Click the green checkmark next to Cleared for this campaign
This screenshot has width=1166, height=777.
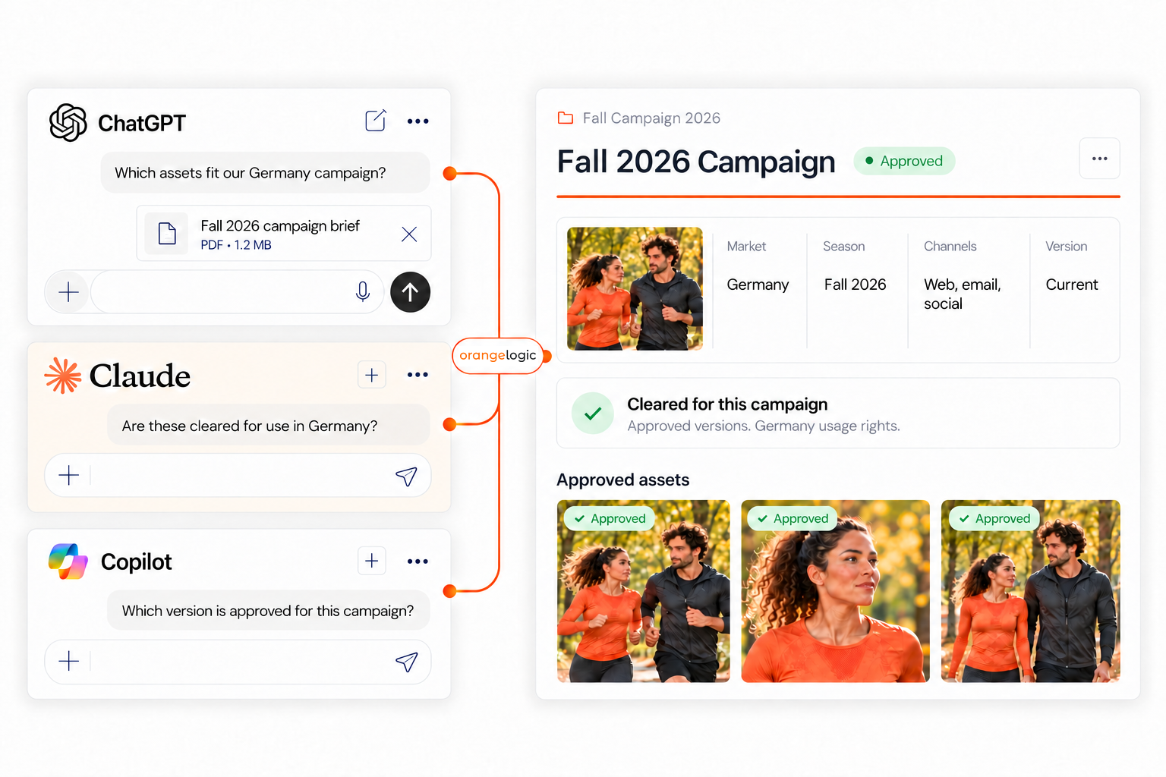pyautogui.click(x=593, y=414)
